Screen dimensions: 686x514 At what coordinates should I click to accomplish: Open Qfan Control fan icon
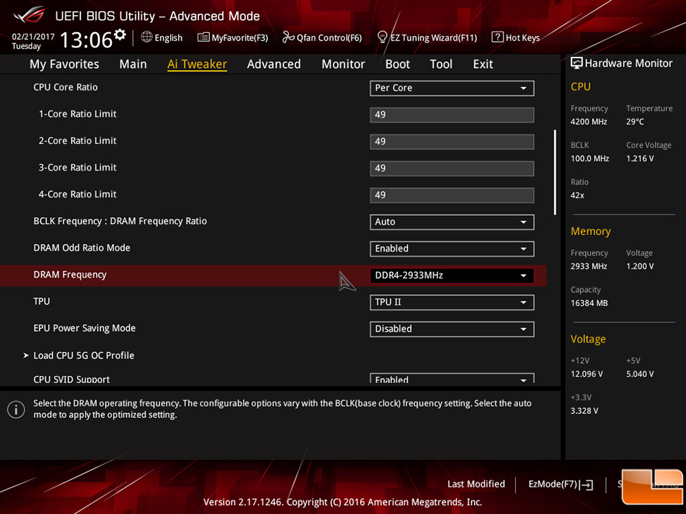tap(288, 37)
